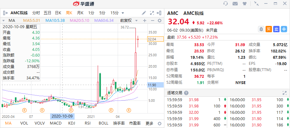The image size is (290, 128).
Task: Click MA20:5.10 legend value
Action: click(x=80, y=21)
